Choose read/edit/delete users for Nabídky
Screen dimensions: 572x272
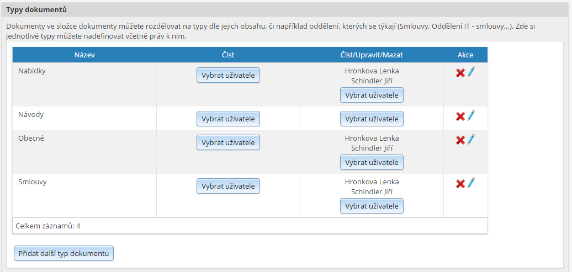(372, 95)
